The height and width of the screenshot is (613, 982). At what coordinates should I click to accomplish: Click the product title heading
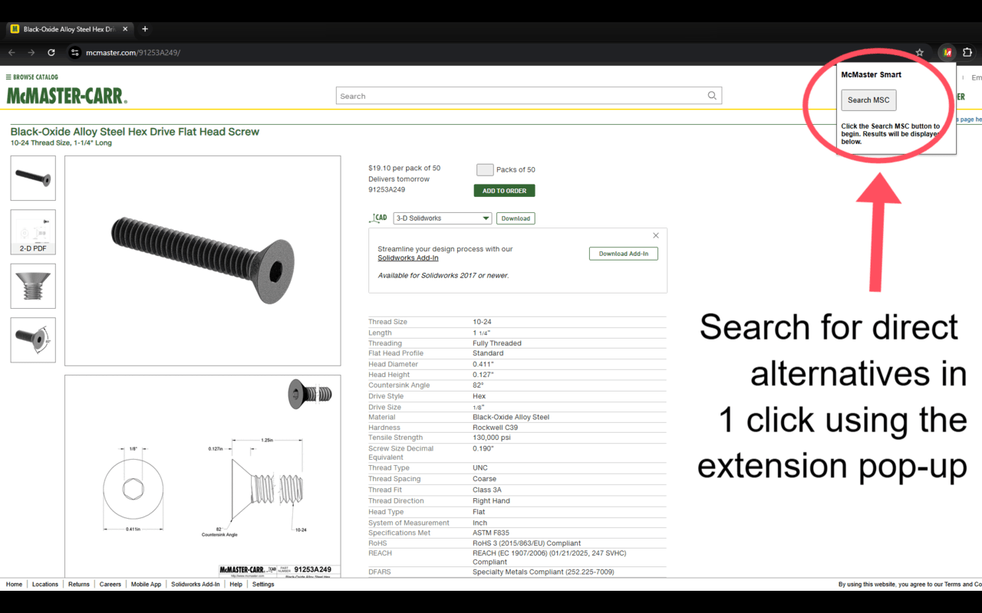135,132
